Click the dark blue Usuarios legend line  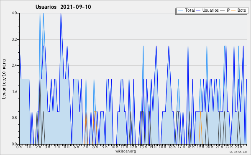pos(198,10)
